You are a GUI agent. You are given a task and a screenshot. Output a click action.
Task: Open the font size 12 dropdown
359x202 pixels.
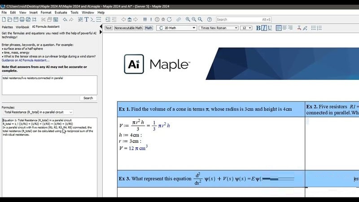[246, 28]
